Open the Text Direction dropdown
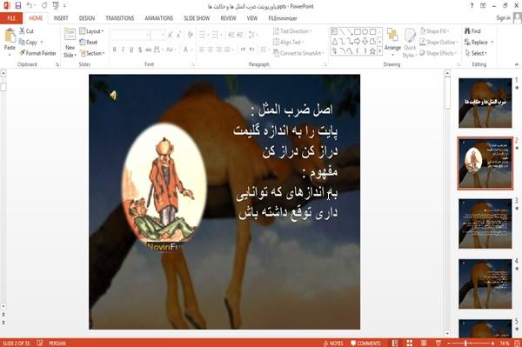Viewport: 522px width, 347px height. coord(292,31)
